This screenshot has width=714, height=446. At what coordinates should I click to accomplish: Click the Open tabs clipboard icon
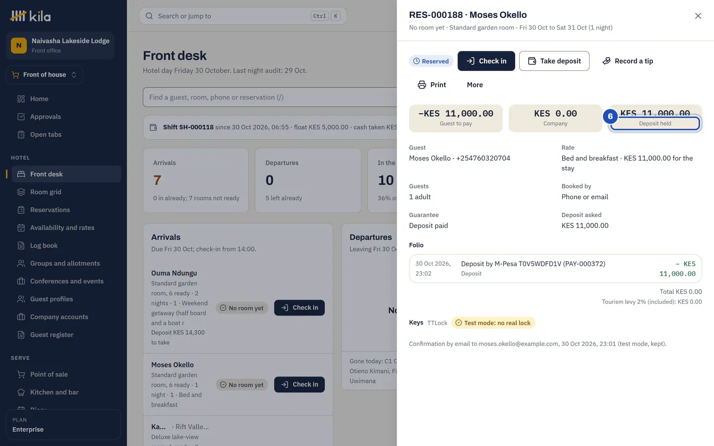click(x=21, y=134)
